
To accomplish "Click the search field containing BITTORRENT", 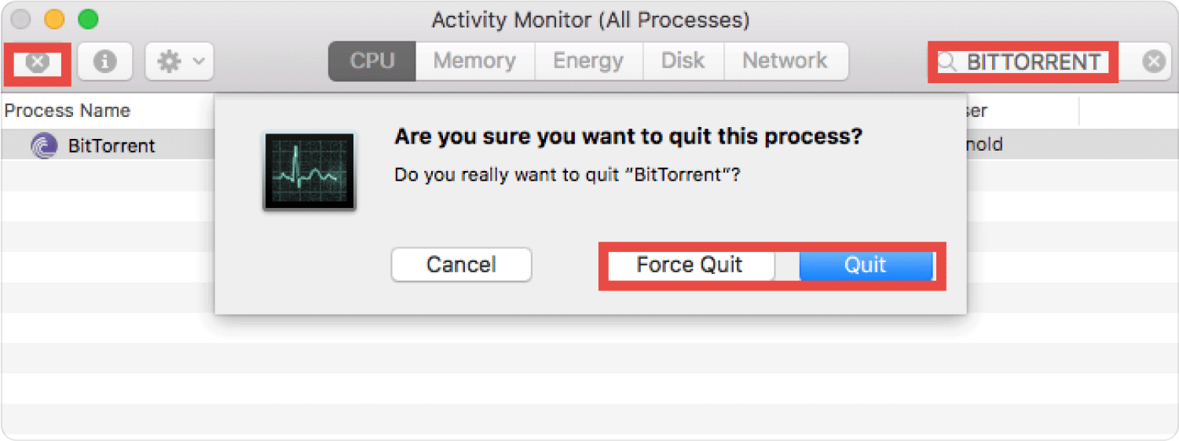I will click(1033, 62).
